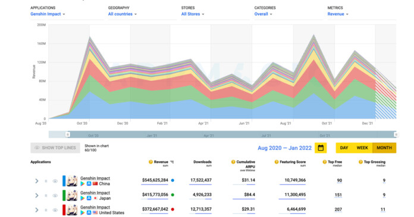Click the help icon next to Revenue column
This screenshot has width=414, height=217.
tap(150, 162)
